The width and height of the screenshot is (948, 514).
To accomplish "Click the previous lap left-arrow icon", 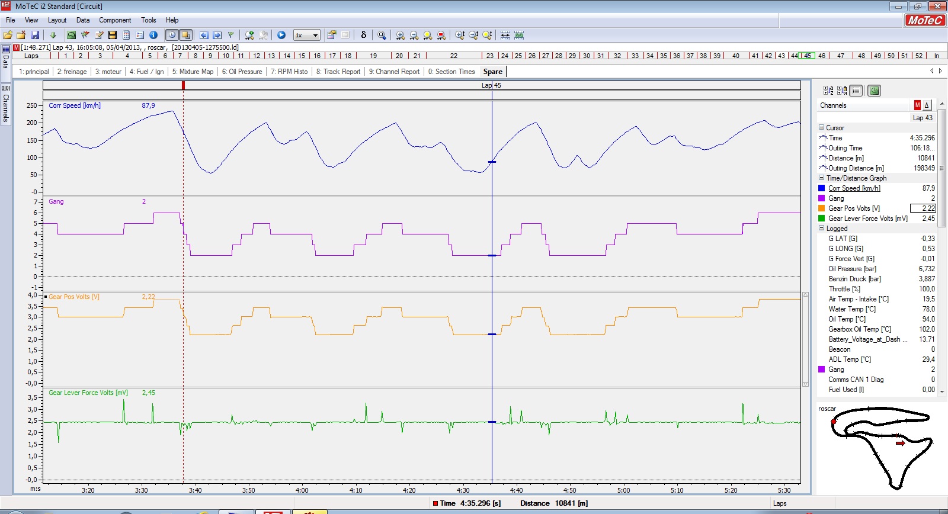I will tap(204, 35).
